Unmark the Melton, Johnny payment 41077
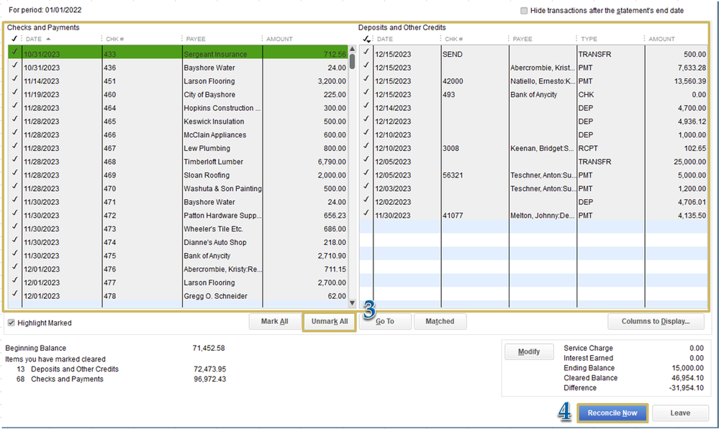 (366, 213)
